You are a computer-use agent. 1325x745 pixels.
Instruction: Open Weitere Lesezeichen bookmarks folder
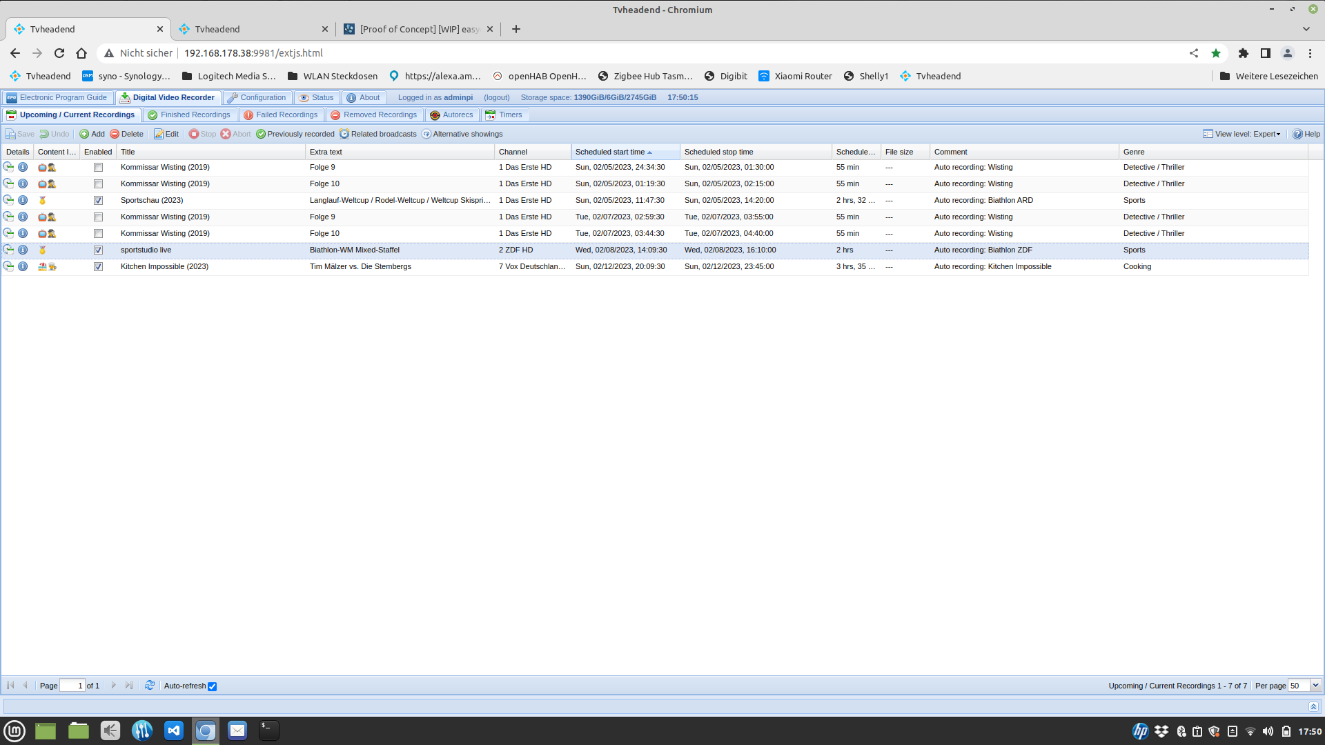(1268, 76)
